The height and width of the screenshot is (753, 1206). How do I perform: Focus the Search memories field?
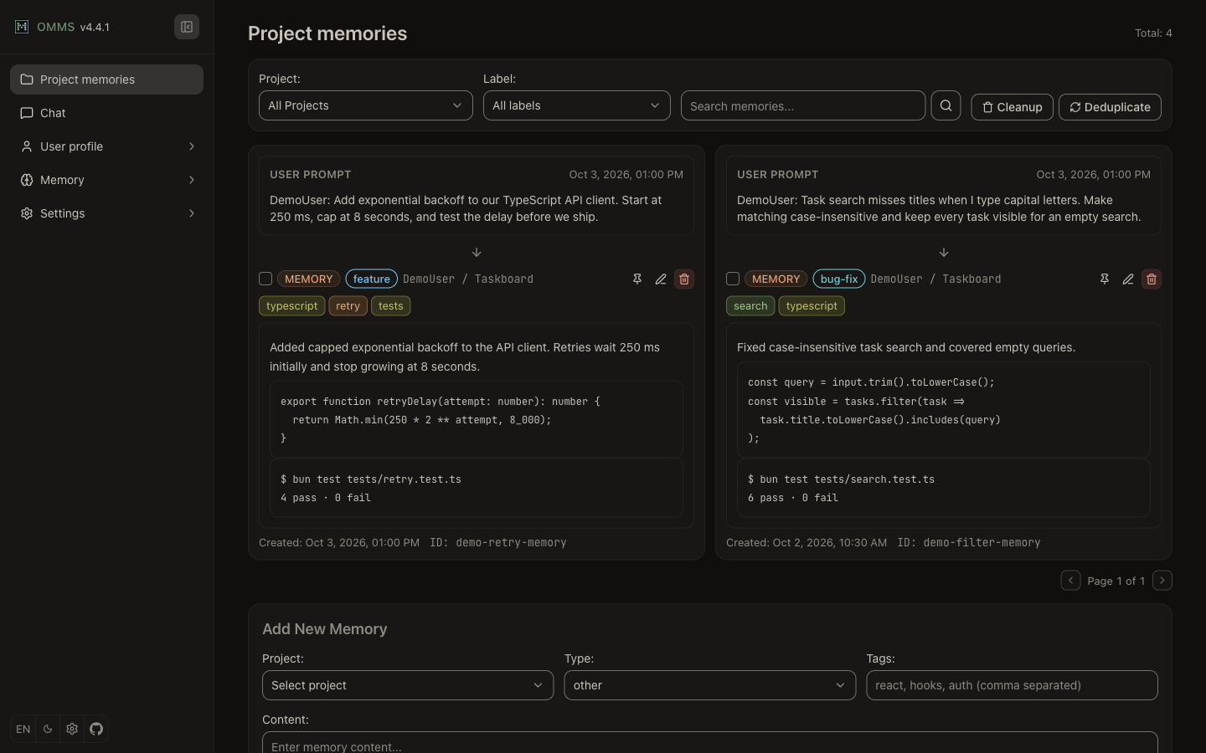tap(803, 105)
